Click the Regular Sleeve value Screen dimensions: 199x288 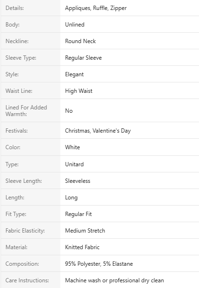(x=84, y=58)
